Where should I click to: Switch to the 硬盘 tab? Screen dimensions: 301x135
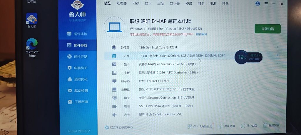pyautogui.click(x=189, y=3)
